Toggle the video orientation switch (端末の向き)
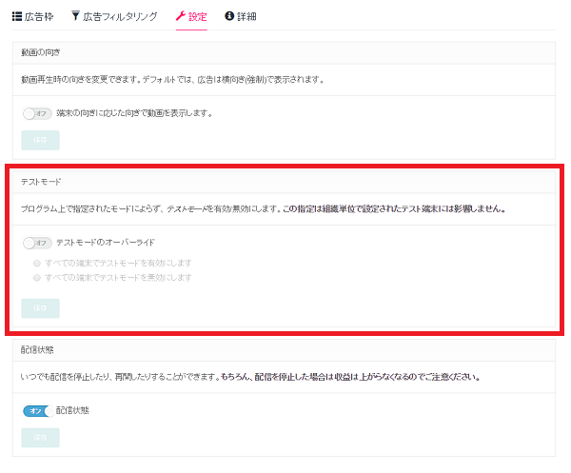This screenshot has height=473, width=571. click(37, 113)
